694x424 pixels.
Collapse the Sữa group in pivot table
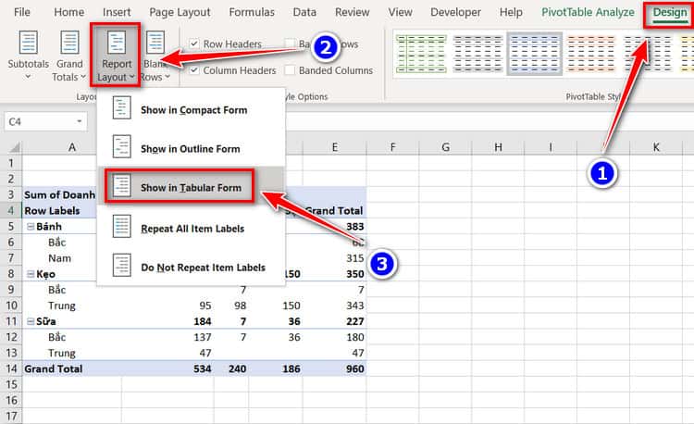(31, 321)
